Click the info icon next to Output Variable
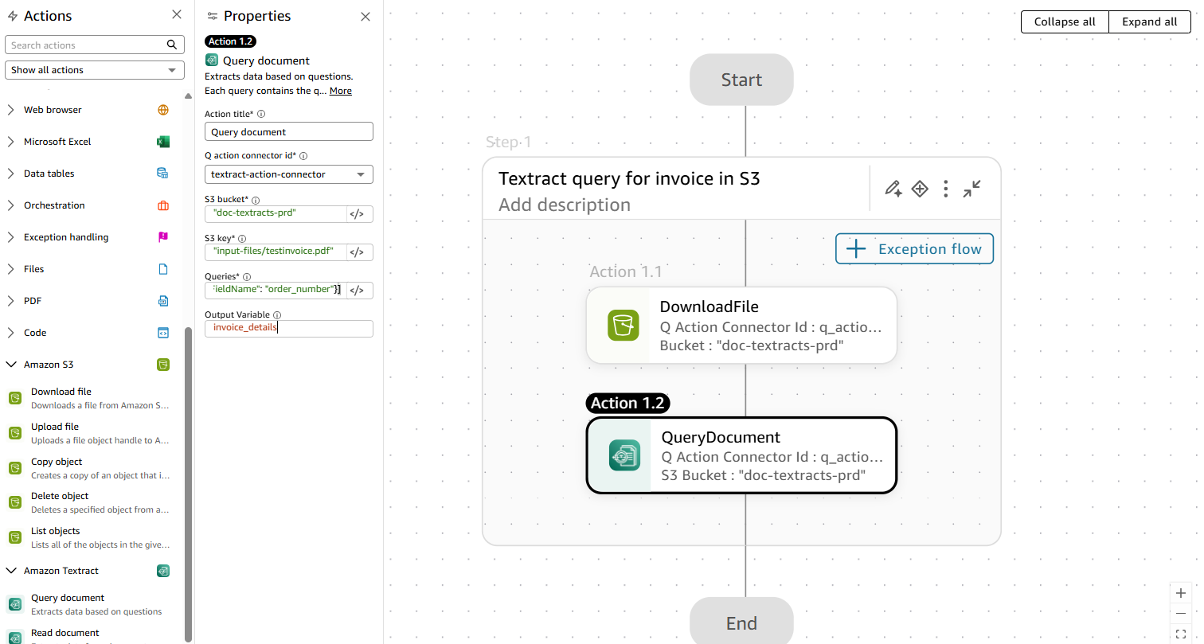Image resolution: width=1204 pixels, height=644 pixels. click(x=277, y=315)
